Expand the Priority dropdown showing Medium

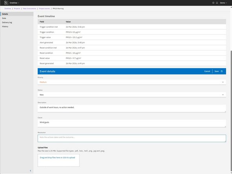(x=132, y=82)
